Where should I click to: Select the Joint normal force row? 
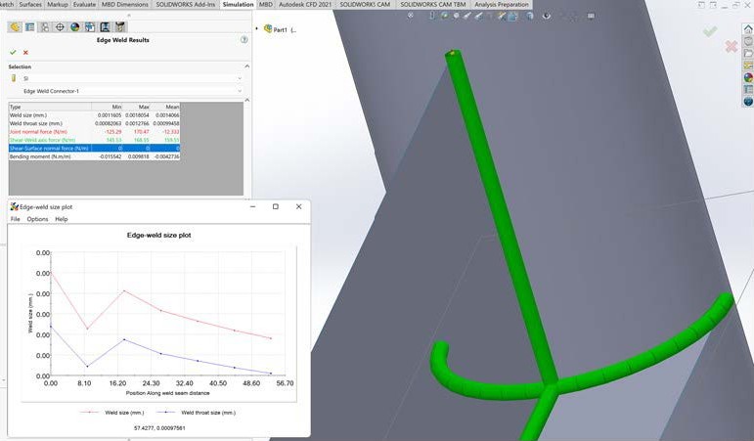coord(94,132)
